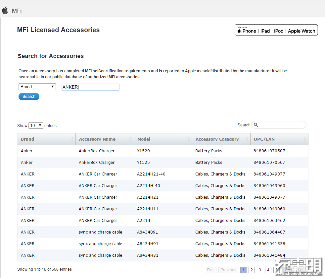Go to page 1 of results

pos(243,270)
